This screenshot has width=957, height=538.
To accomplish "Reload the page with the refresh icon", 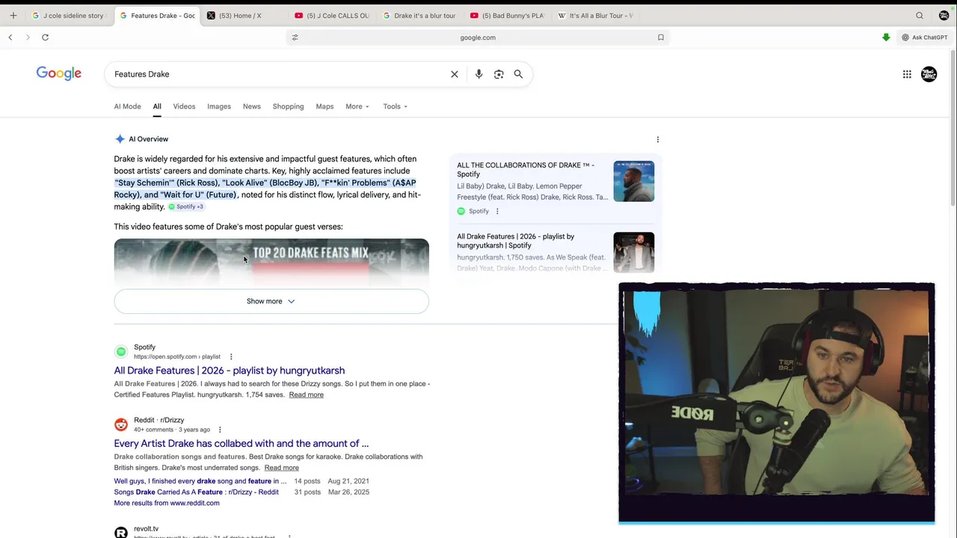I will 45,37.
